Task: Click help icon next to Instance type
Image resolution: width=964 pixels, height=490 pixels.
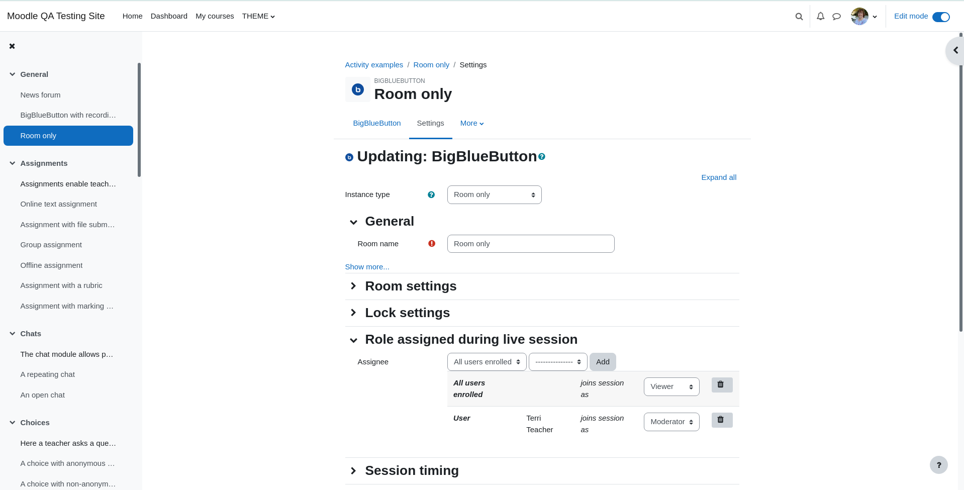Action: click(x=431, y=195)
